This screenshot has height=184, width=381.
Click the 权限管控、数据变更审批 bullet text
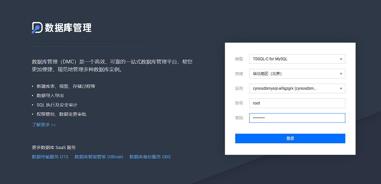tap(61, 114)
